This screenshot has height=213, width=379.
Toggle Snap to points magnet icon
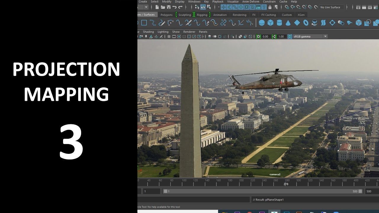click(298, 7)
